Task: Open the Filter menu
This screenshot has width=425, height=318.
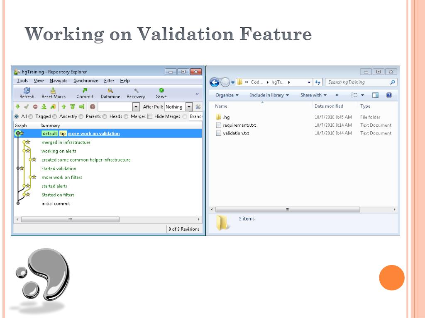Action: pyautogui.click(x=109, y=81)
